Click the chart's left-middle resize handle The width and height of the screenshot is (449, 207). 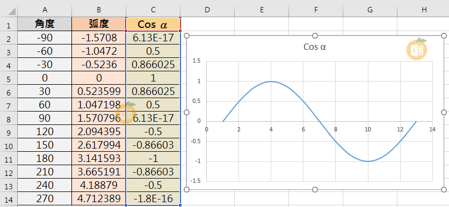[186, 113]
